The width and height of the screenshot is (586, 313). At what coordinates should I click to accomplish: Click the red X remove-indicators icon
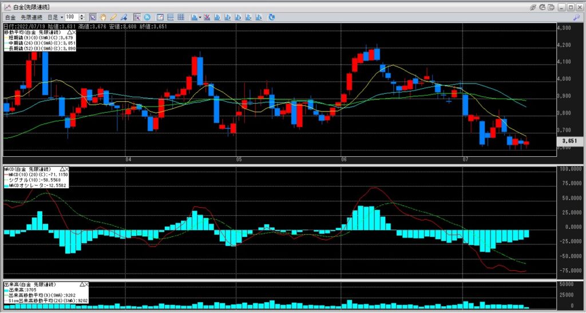(207, 17)
